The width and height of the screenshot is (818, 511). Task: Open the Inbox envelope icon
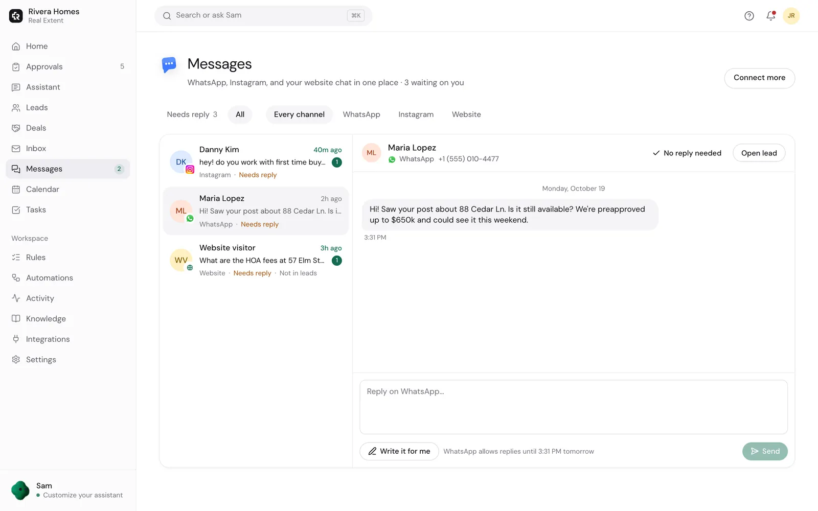click(x=16, y=149)
